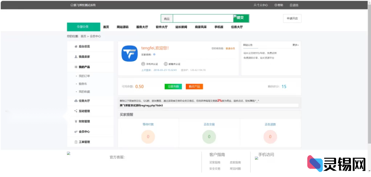Open the 商品 search type dropdown
This screenshot has height=177, width=371.
pyautogui.click(x=167, y=19)
